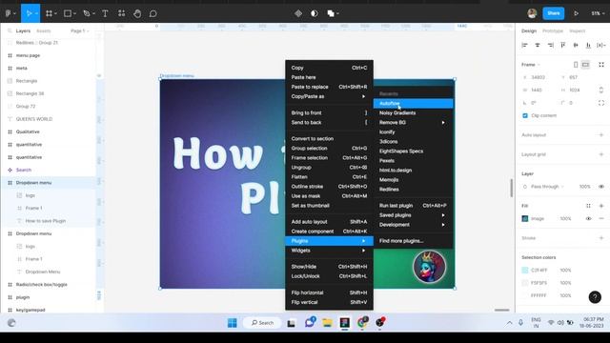Click Run last plugin
The width and height of the screenshot is (610, 343).
[x=413, y=206]
